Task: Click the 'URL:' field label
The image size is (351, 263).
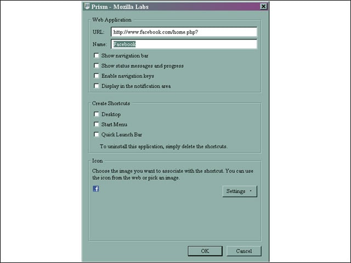Action: (x=98, y=32)
